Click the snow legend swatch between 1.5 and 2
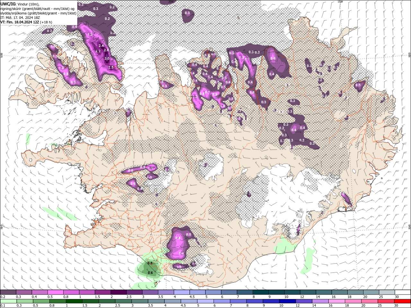The height and width of the screenshot is (308, 411). (103, 292)
